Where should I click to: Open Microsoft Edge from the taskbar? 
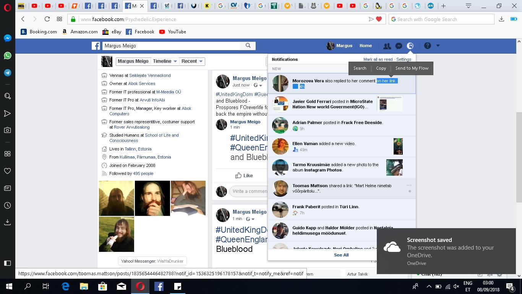point(65,286)
